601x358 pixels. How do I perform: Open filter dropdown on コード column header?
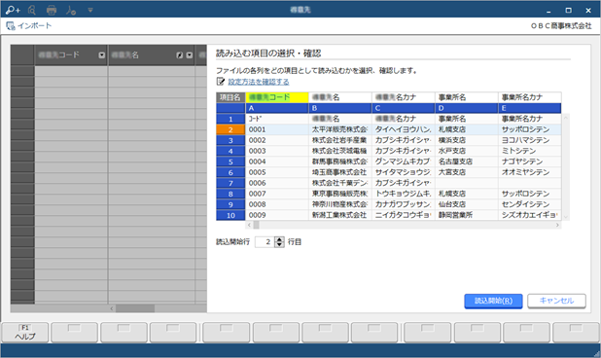101,55
